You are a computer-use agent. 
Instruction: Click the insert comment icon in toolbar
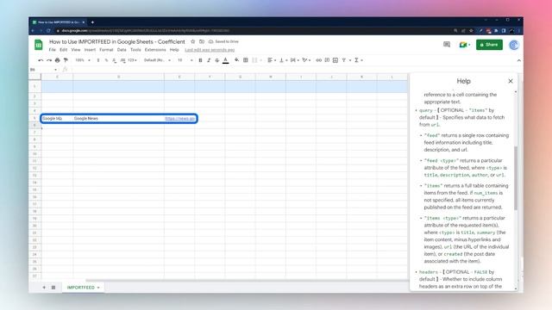327,60
